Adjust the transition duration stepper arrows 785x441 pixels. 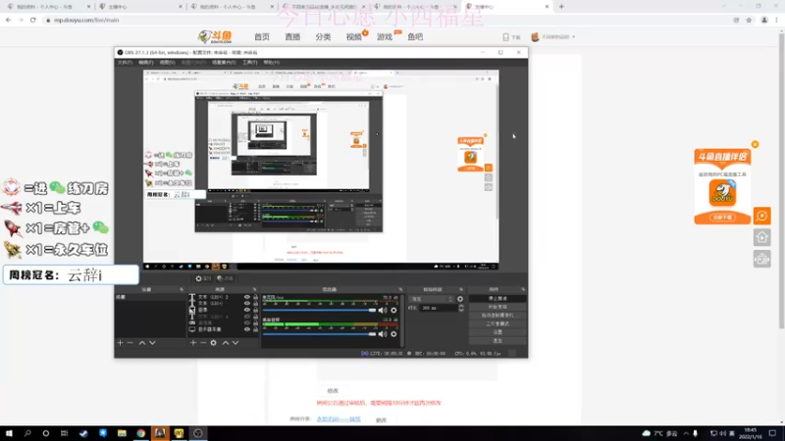(x=461, y=308)
